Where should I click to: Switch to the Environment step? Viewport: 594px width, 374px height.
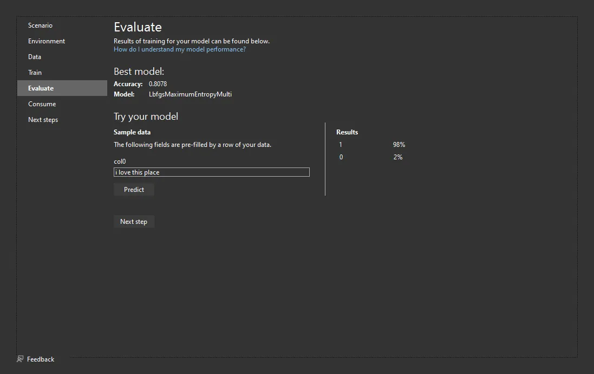coord(47,41)
